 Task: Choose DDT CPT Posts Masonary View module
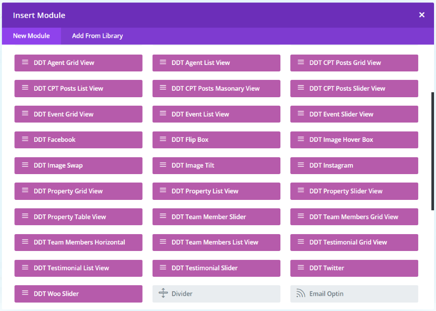click(217, 89)
